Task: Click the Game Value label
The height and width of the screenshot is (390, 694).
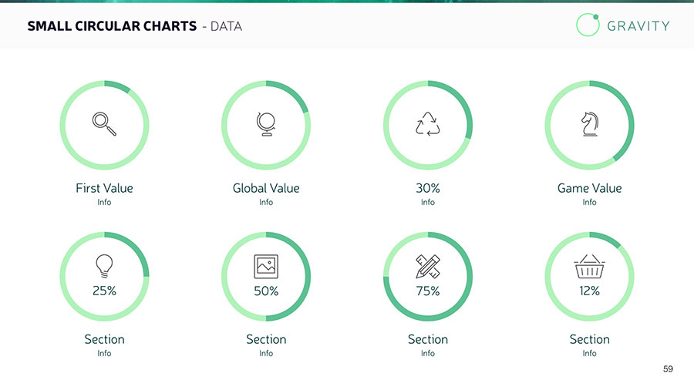Action: [589, 188]
